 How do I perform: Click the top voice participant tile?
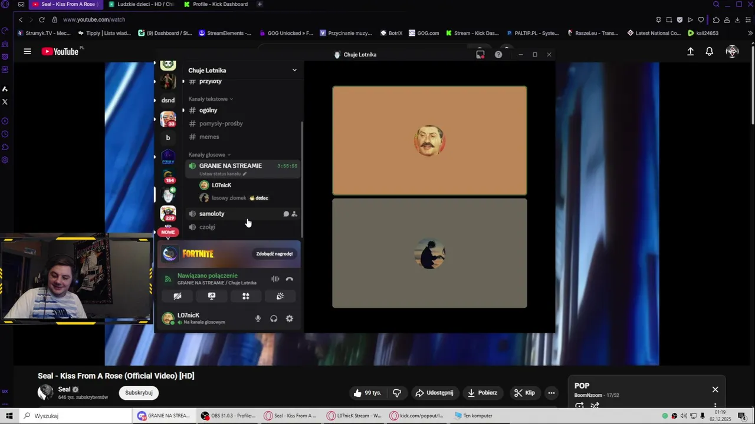[429, 141]
